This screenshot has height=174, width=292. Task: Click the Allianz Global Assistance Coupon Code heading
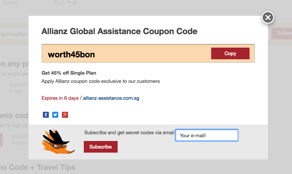[x=120, y=31]
